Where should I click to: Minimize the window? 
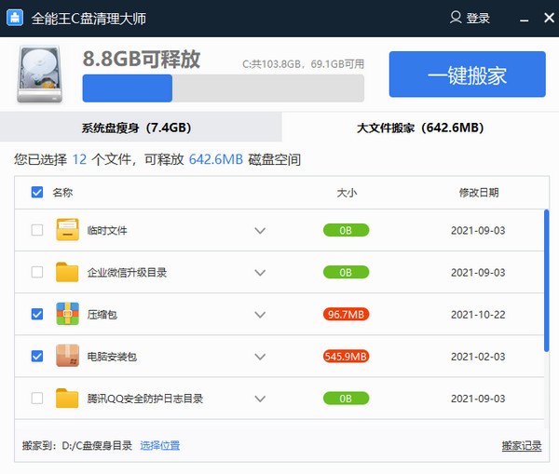[524, 19]
